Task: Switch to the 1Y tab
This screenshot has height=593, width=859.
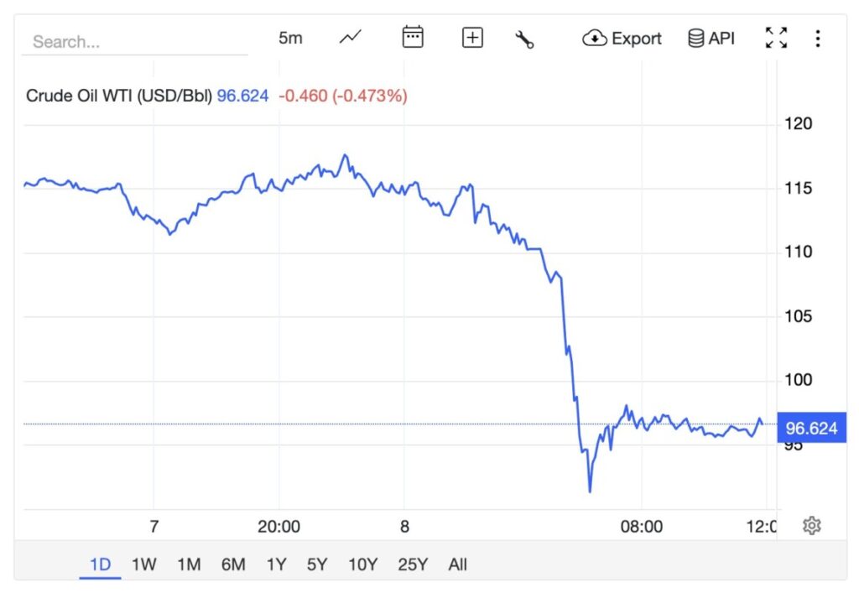Action: 277,564
